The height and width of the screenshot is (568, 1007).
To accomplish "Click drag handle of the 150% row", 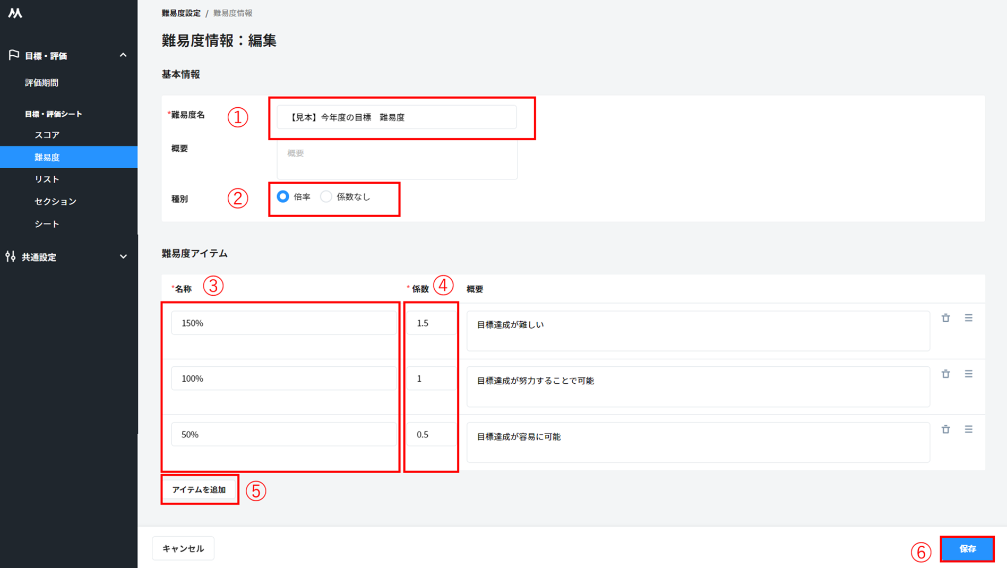I will click(x=968, y=318).
